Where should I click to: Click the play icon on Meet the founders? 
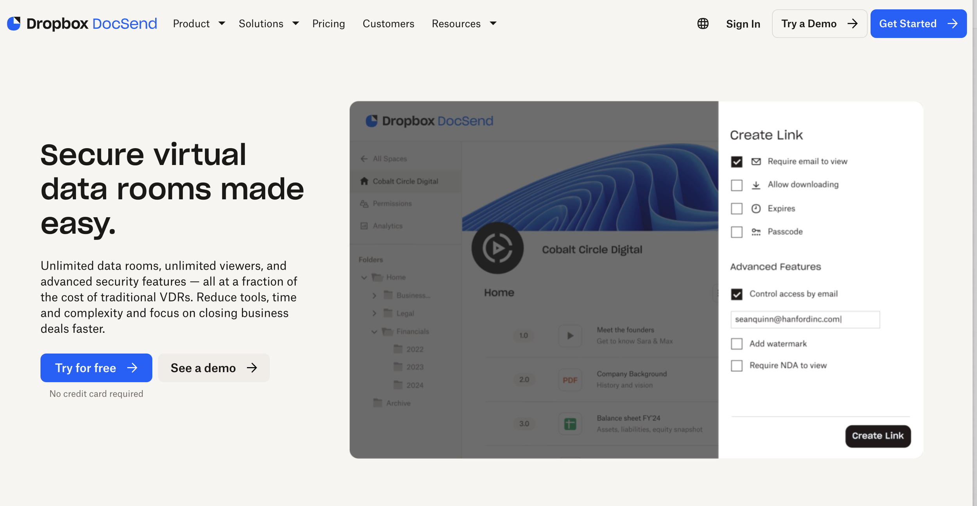[570, 336]
